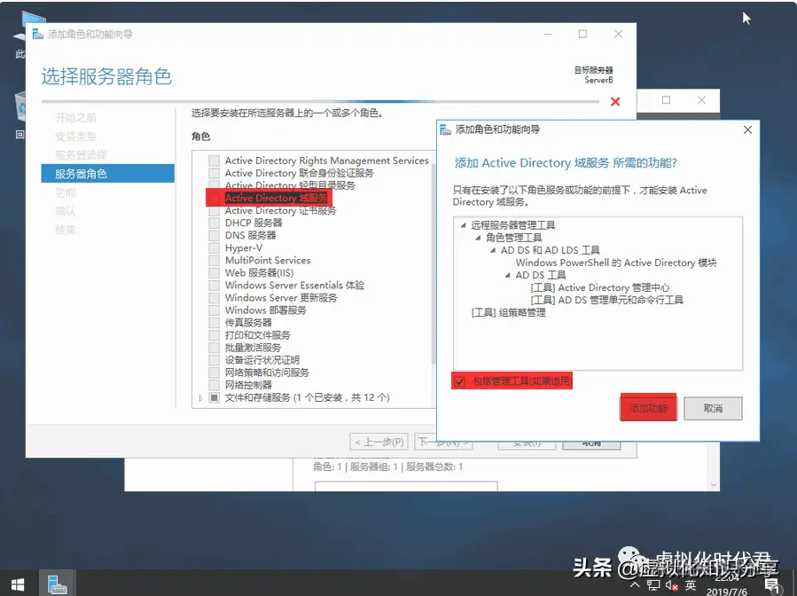Click the network status icon in the tray
The height and width of the screenshot is (596, 797).
[652, 583]
